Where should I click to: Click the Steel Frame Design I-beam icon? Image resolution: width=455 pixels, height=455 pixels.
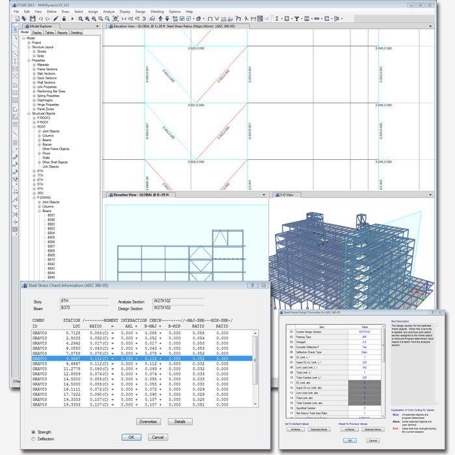click(x=276, y=19)
